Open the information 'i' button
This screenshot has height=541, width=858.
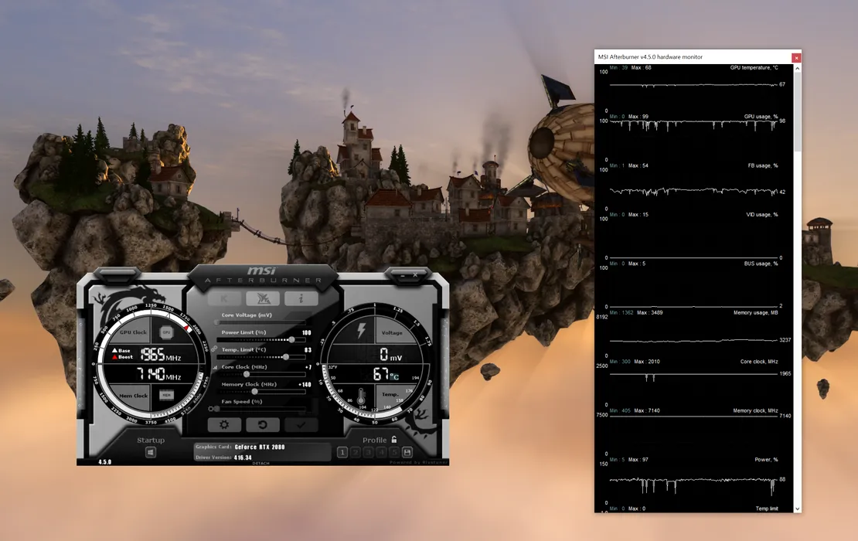pyautogui.click(x=301, y=298)
